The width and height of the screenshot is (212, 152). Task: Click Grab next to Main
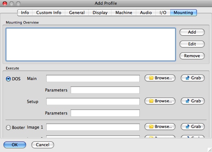tap(193, 78)
